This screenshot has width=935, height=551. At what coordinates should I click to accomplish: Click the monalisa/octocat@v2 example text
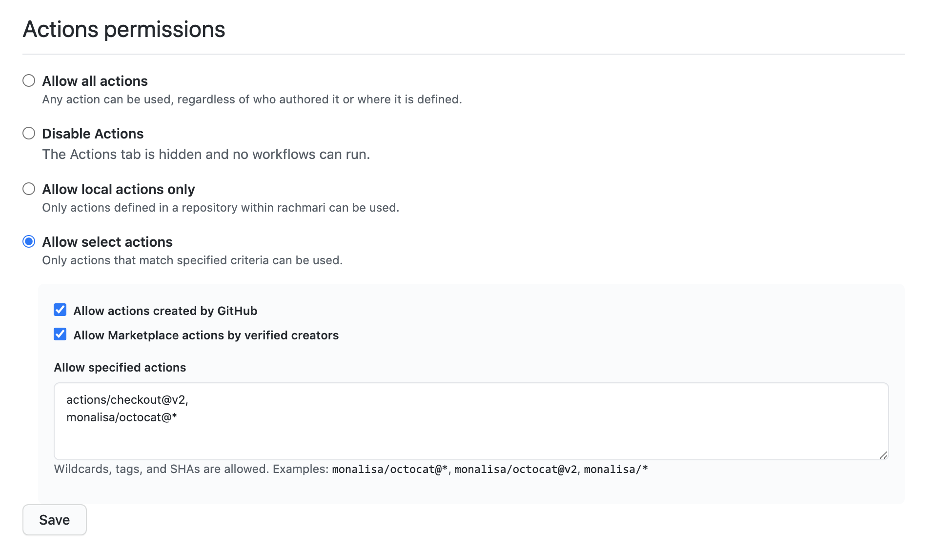[x=516, y=470]
